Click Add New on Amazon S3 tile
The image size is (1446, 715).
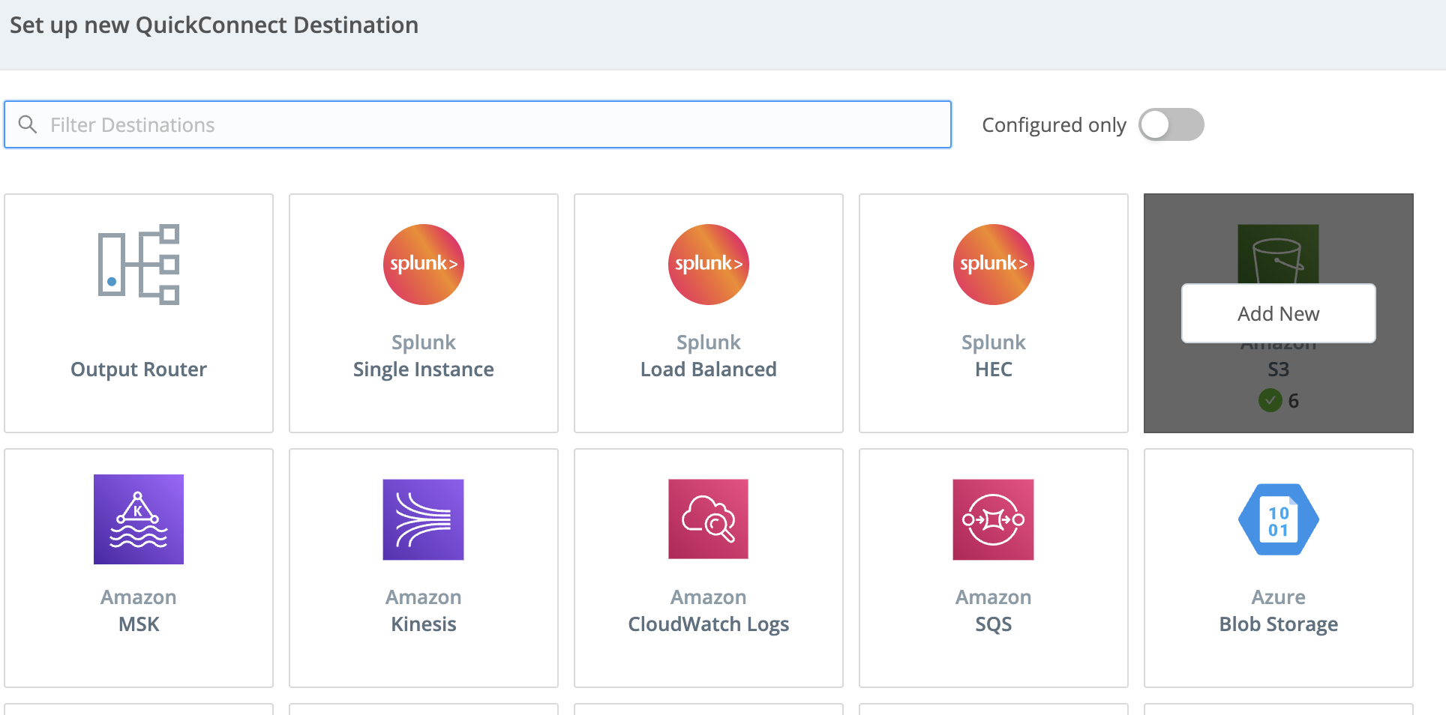(1279, 313)
